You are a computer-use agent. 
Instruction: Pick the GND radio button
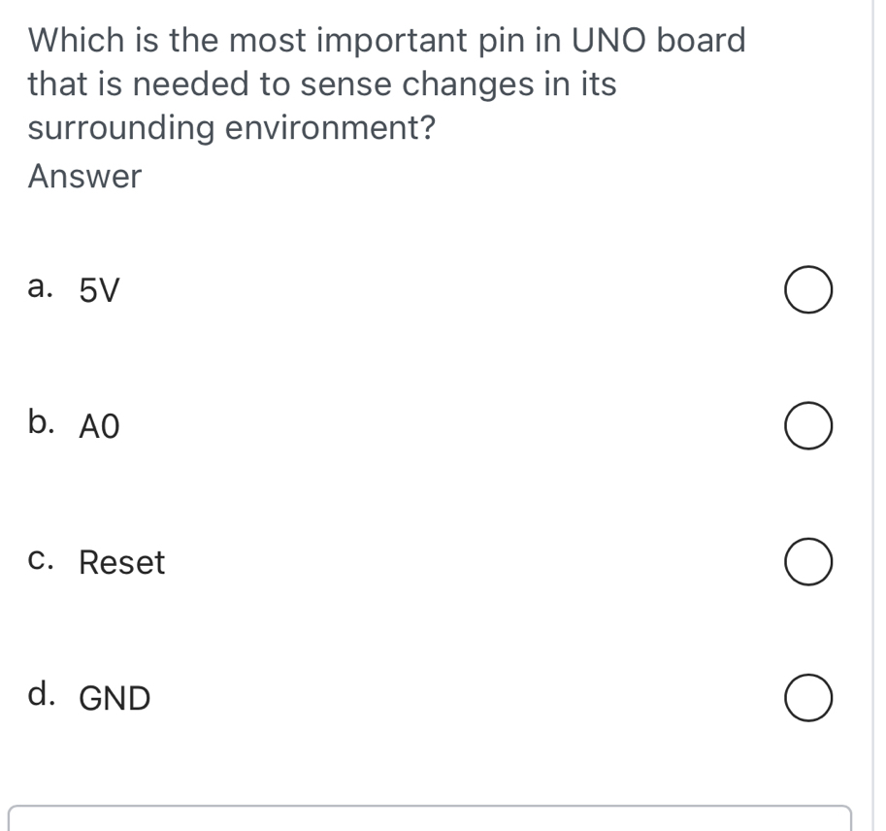tap(807, 702)
